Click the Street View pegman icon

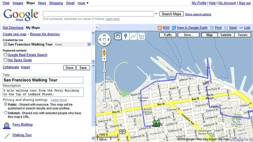(104, 52)
